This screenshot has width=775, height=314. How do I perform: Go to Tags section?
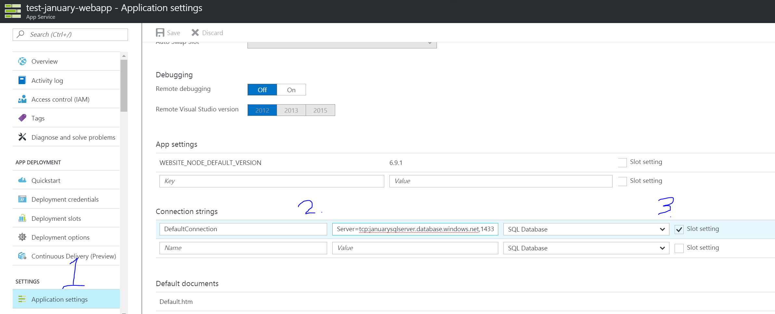coord(66,118)
